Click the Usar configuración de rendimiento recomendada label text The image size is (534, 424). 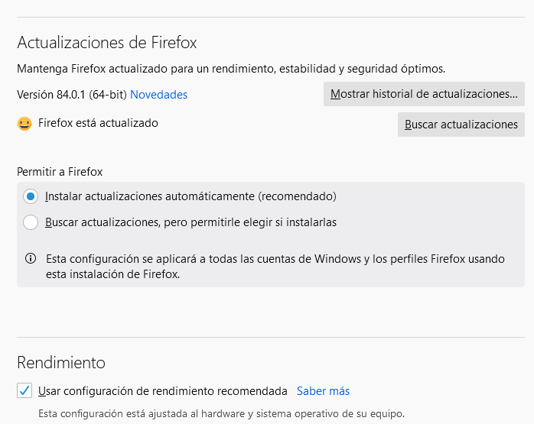point(163,391)
